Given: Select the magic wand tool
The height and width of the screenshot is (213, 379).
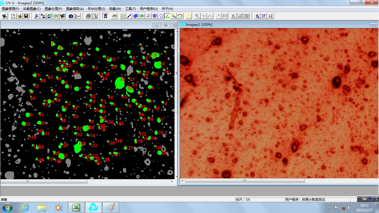Looking at the screenshot, I should [174, 16].
